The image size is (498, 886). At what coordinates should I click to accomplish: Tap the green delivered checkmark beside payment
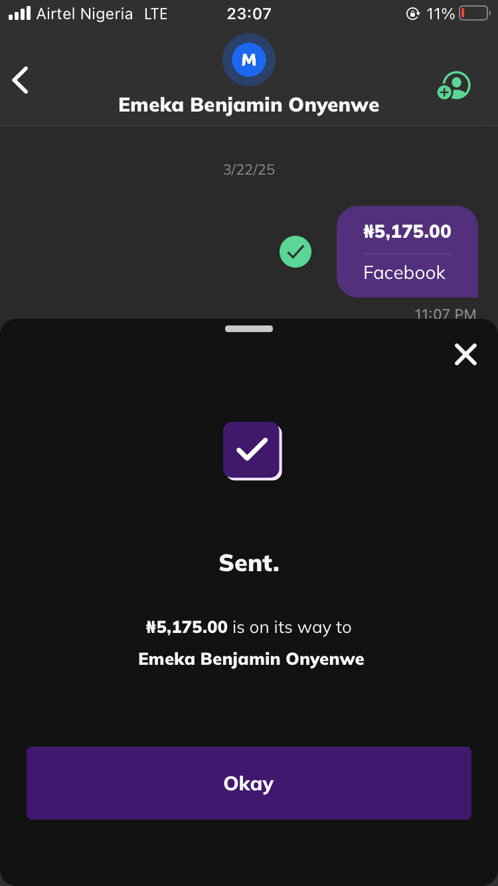pyautogui.click(x=295, y=252)
